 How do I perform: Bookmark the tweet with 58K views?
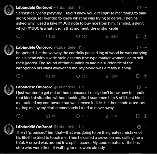[x=138, y=37]
